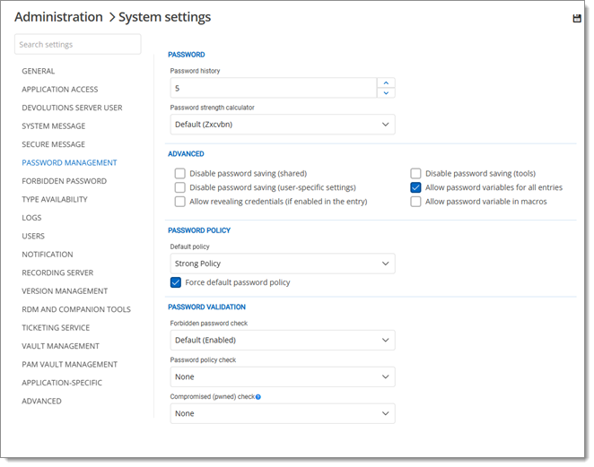Decrease password history with down arrow

click(x=386, y=93)
